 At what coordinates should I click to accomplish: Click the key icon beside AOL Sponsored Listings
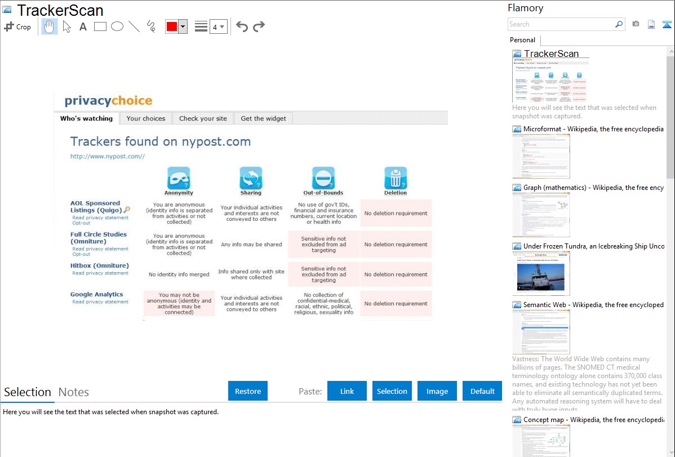tap(127, 210)
